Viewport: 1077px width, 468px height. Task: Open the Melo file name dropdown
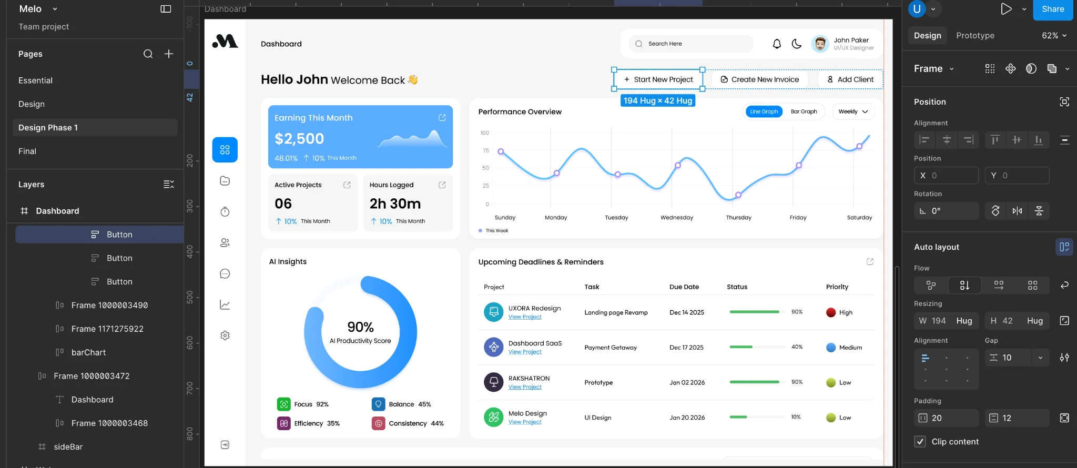coord(55,9)
